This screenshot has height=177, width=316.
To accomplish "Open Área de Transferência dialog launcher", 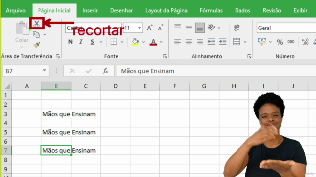I will point(58,56).
